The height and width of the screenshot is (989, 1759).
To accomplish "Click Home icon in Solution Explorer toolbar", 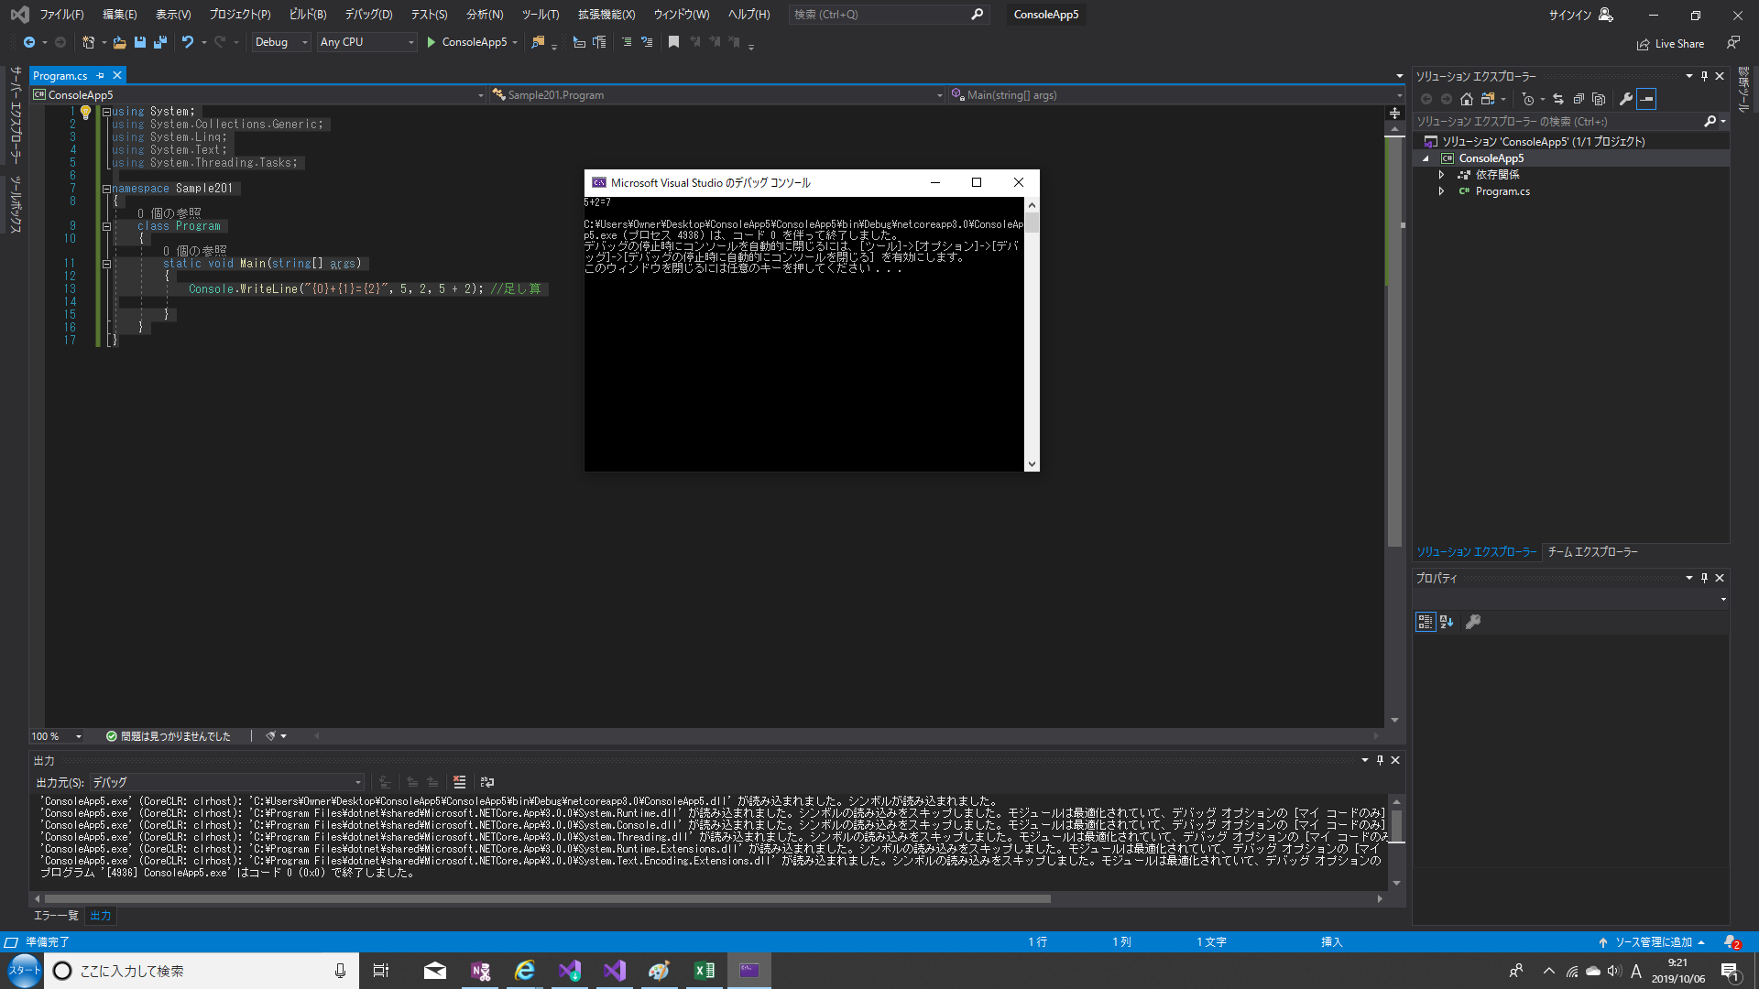I will tap(1467, 99).
